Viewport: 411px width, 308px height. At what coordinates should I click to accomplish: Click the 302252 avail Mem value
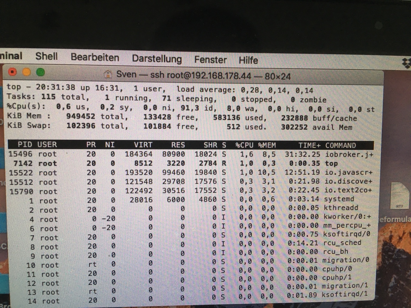(x=294, y=127)
